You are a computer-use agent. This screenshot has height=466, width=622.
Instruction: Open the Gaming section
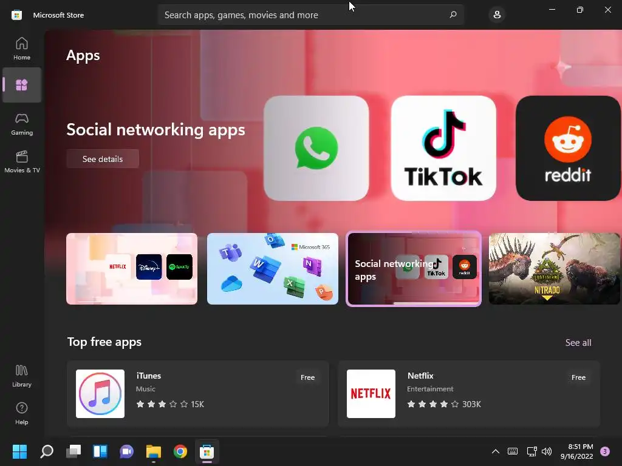click(22, 124)
